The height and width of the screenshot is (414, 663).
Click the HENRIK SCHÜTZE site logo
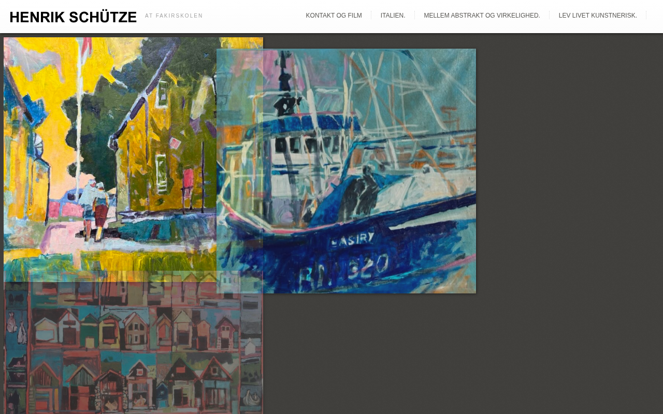(x=73, y=17)
